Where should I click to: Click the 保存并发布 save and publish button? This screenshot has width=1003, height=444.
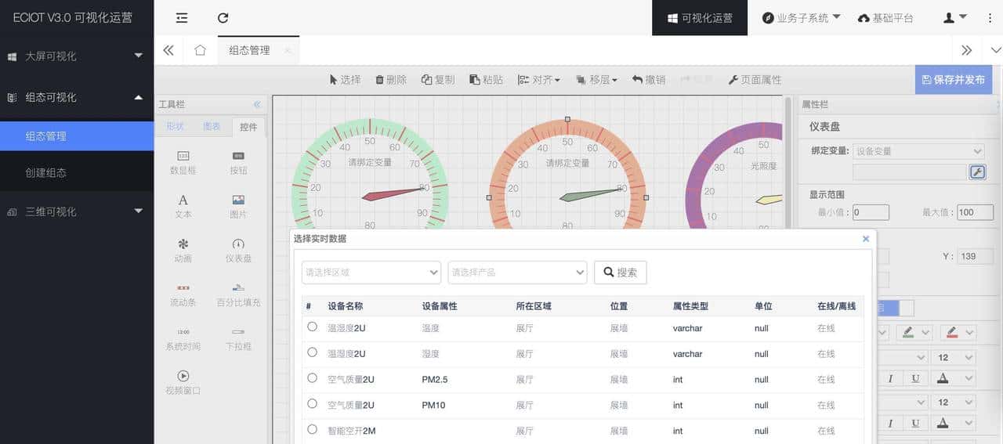click(954, 80)
